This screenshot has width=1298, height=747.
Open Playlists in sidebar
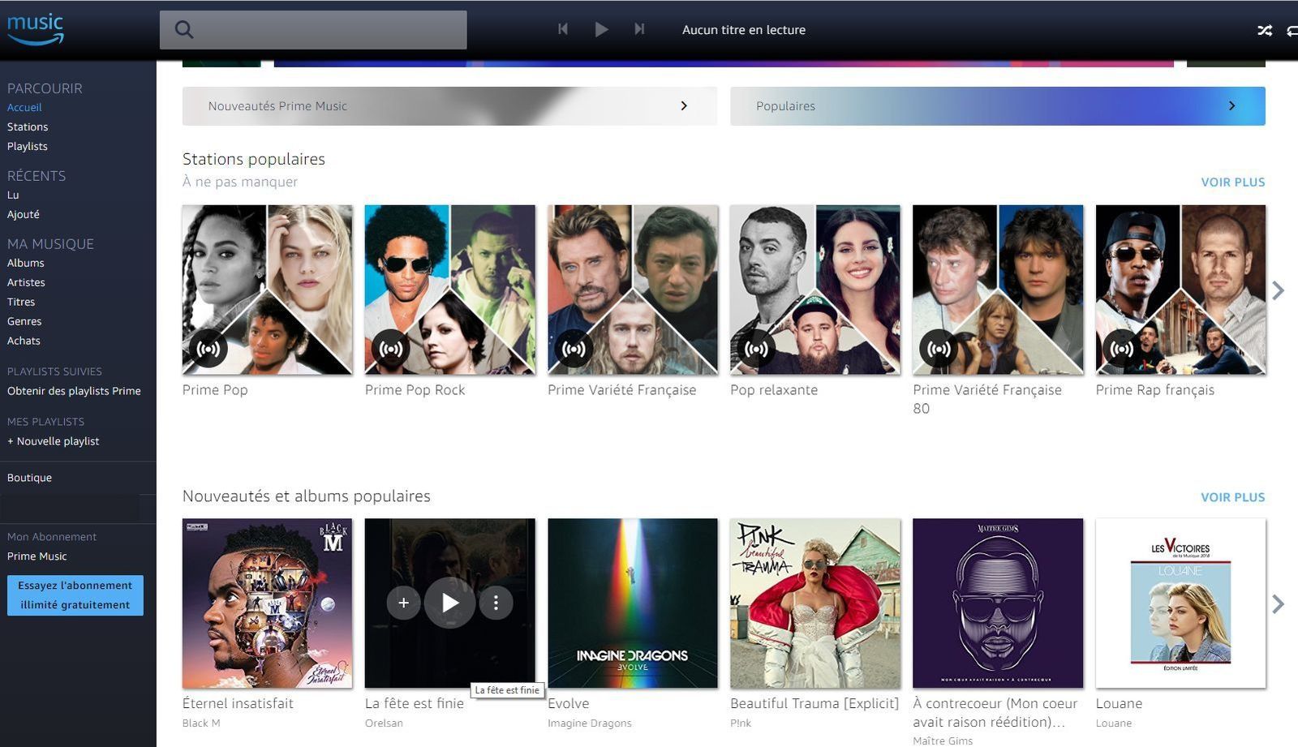tap(28, 146)
